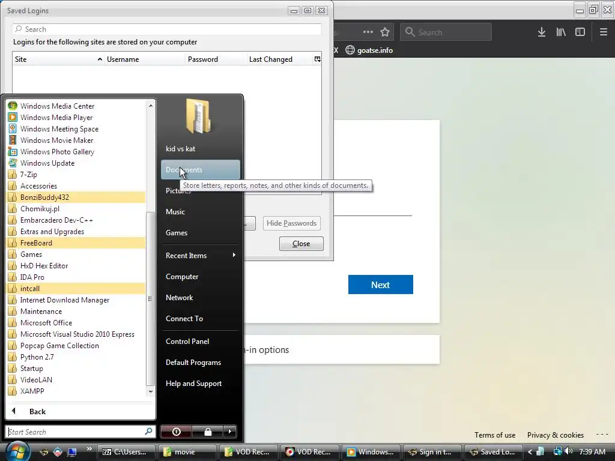615x461 pixels.
Task: Open Music from start menu
Action: coord(201,212)
